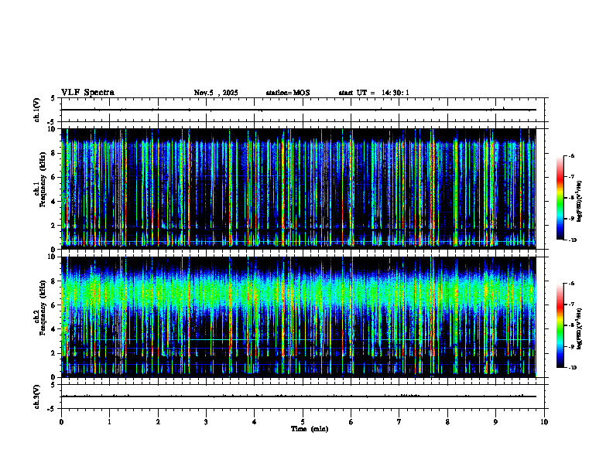The height and width of the screenshot is (473, 613).
Task: Click the "-10" label on ch.2 color bar
Action: click(572, 368)
